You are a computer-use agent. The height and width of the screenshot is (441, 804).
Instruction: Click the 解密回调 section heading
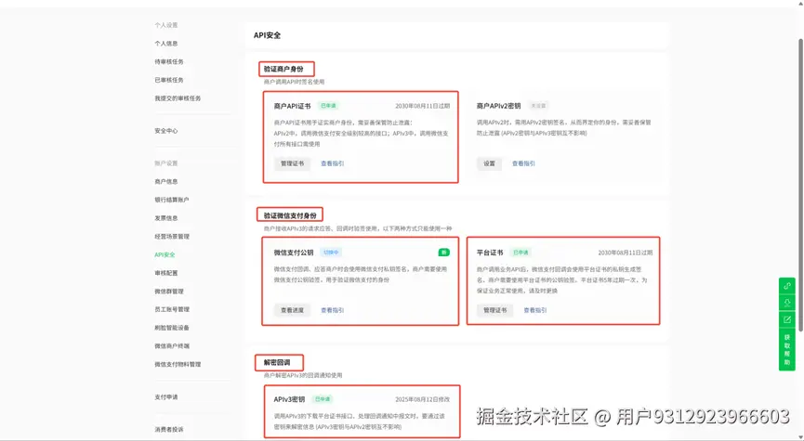click(277, 362)
